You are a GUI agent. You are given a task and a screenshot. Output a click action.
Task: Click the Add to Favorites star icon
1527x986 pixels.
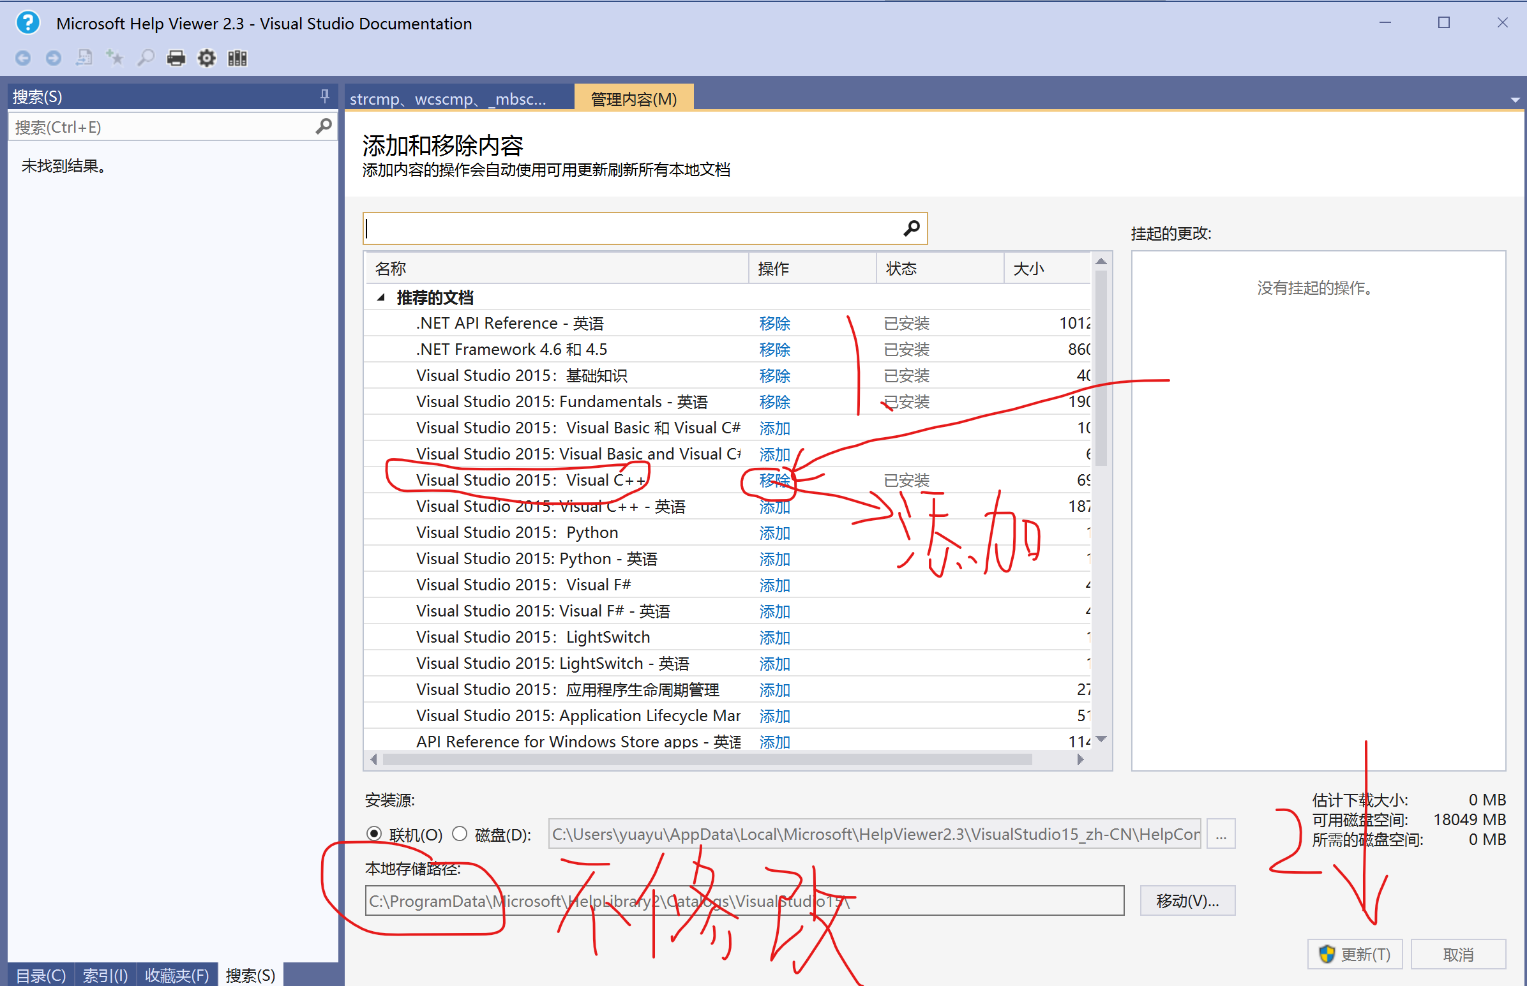115,58
